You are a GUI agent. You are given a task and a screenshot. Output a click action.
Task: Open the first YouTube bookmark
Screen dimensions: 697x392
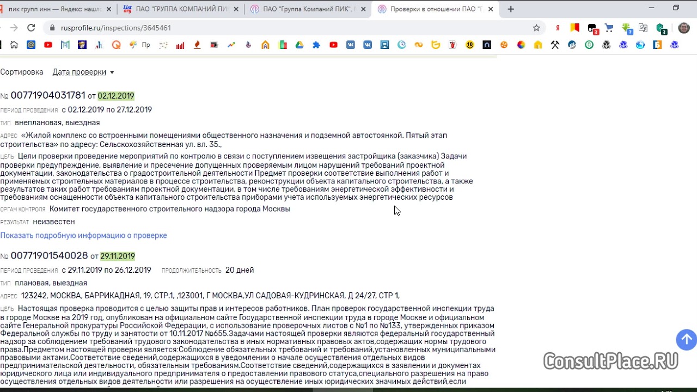tap(48, 45)
